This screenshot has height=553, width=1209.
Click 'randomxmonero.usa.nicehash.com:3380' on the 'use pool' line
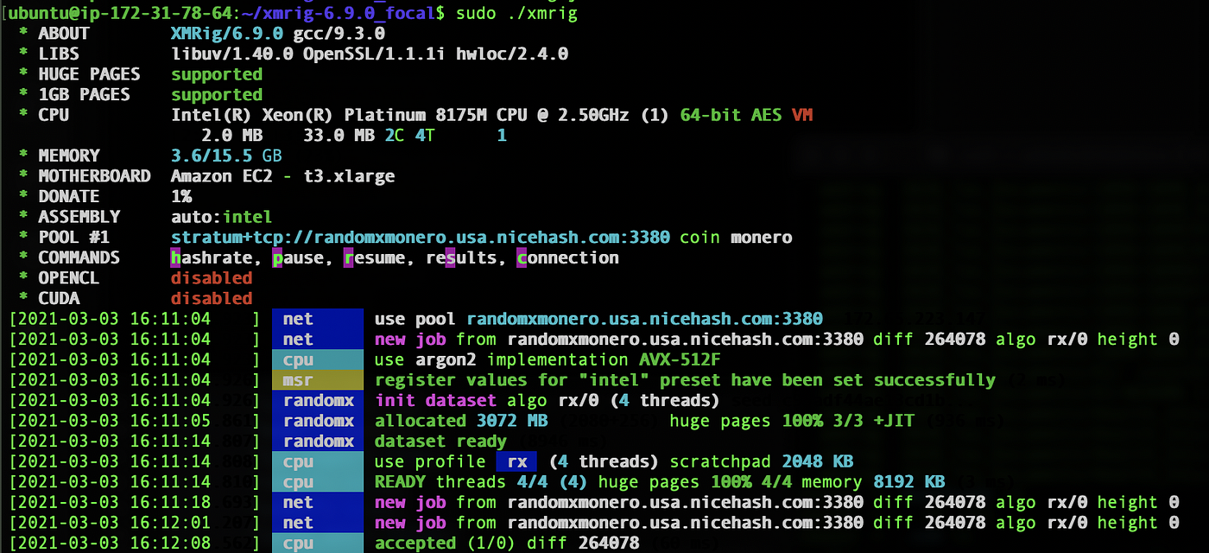coord(644,319)
